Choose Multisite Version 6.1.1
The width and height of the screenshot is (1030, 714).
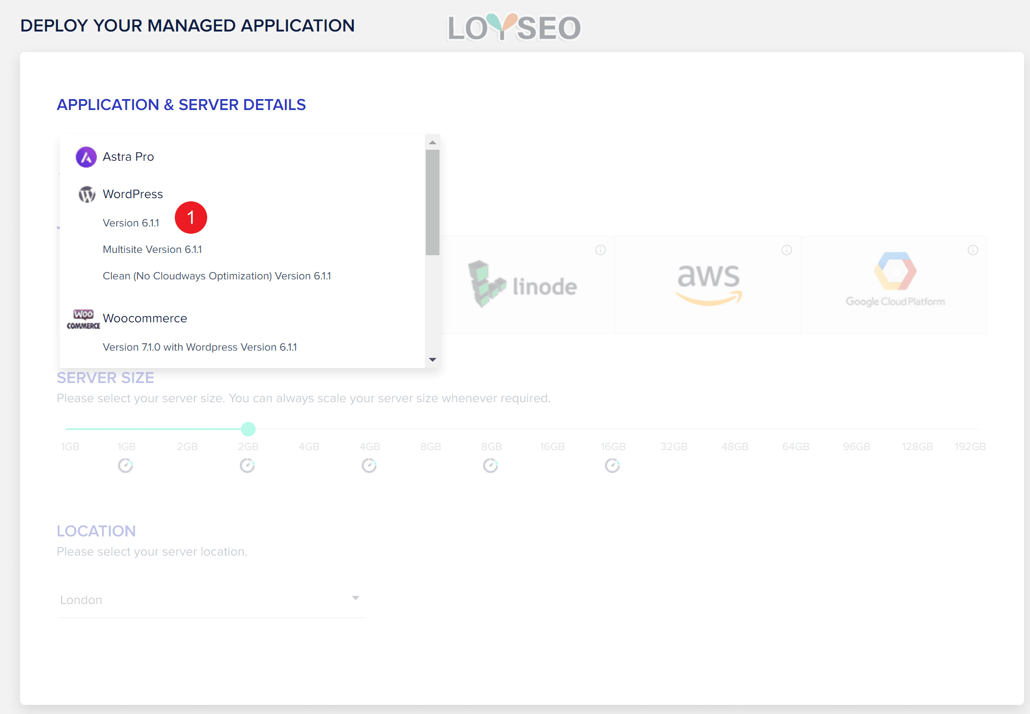(152, 249)
